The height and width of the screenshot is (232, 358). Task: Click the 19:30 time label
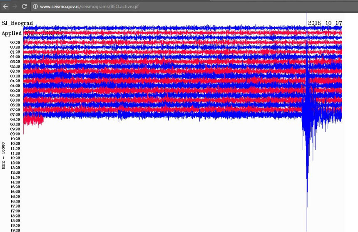[15, 230]
